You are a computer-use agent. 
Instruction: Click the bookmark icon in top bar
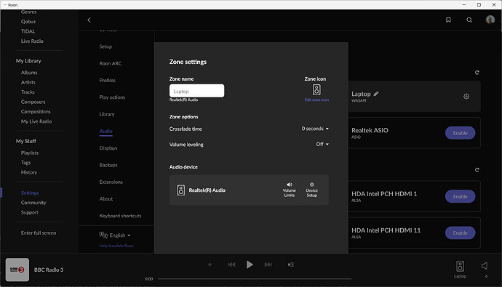448,20
